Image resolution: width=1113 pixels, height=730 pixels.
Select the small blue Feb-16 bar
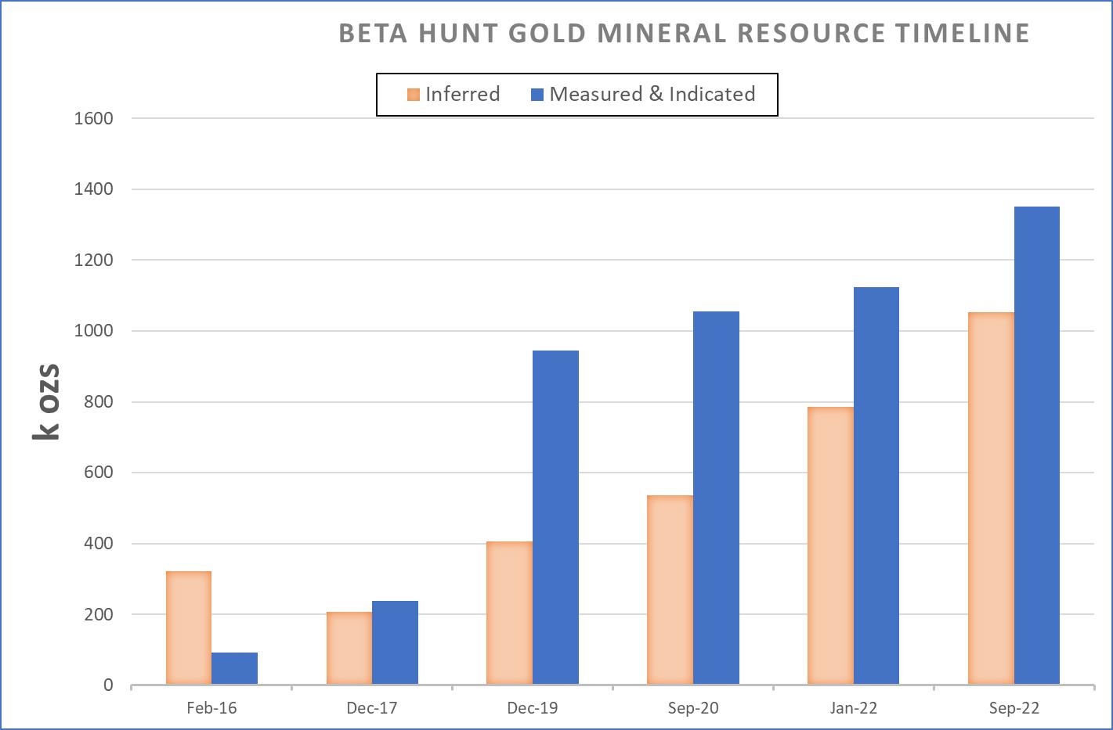click(233, 667)
